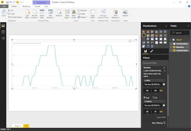Add a new report page
Viewport: 191px width, 131px height.
26,126
